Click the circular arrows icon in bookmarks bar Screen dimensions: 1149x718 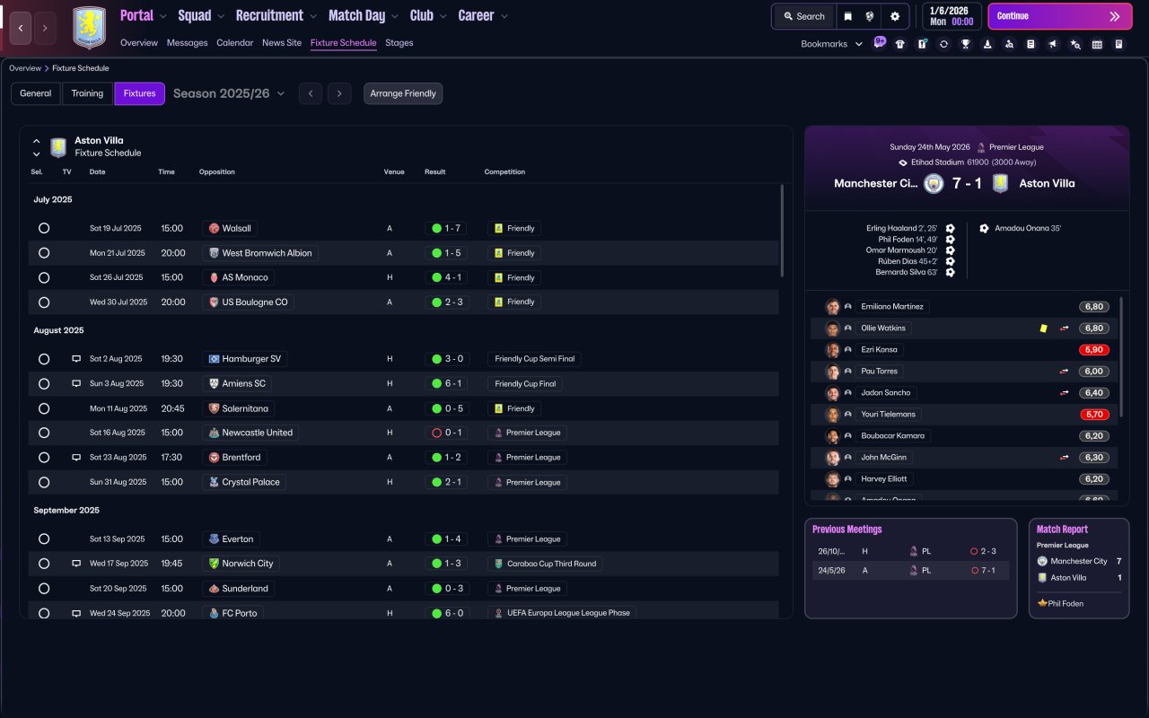point(943,44)
